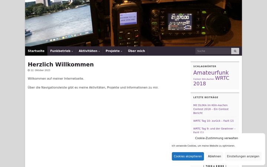Click the clock icon beside 22. Oktober 2023
267x167 pixels.
point(29,70)
